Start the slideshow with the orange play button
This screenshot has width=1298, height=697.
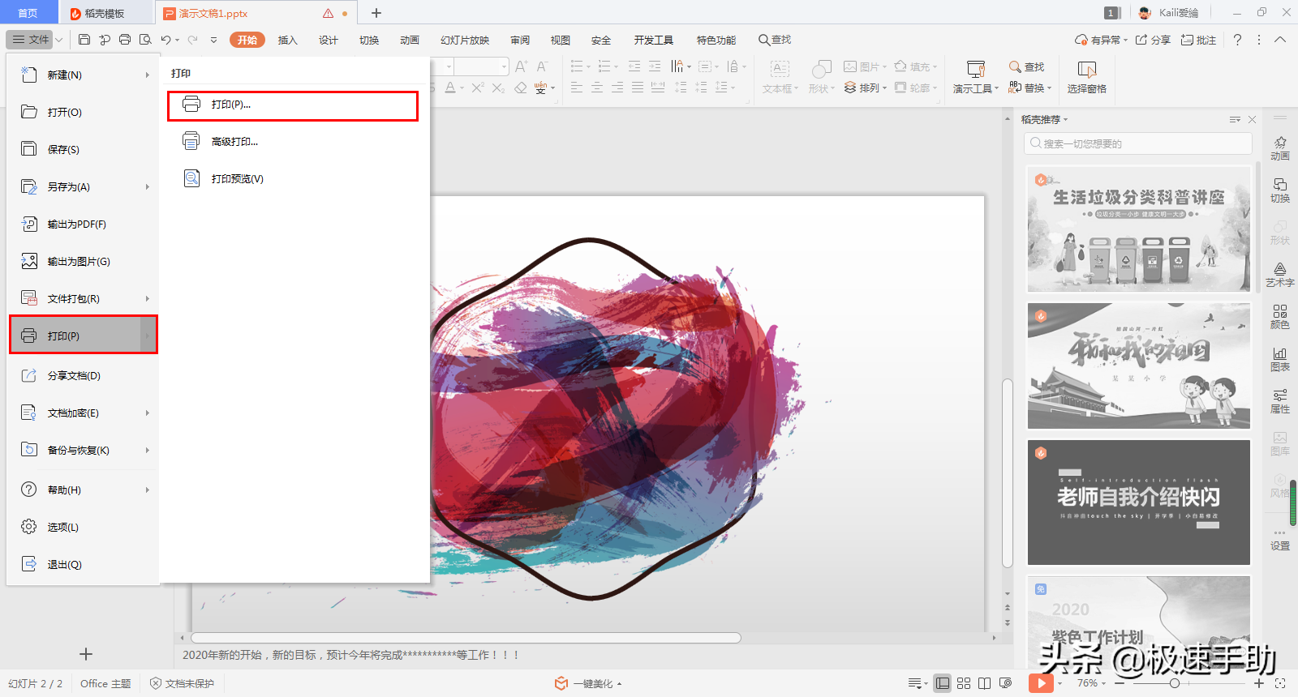1040,683
